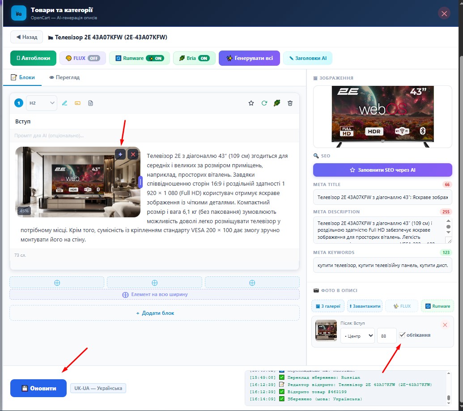Open the Центр alignment dropdown
463x411 pixels.
tap(357, 336)
